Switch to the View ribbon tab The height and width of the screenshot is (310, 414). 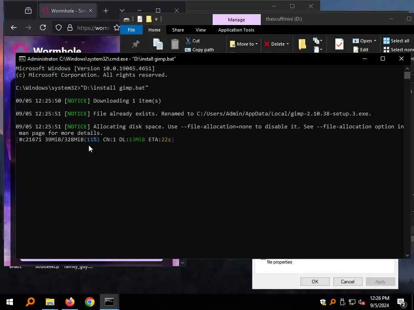(x=201, y=30)
